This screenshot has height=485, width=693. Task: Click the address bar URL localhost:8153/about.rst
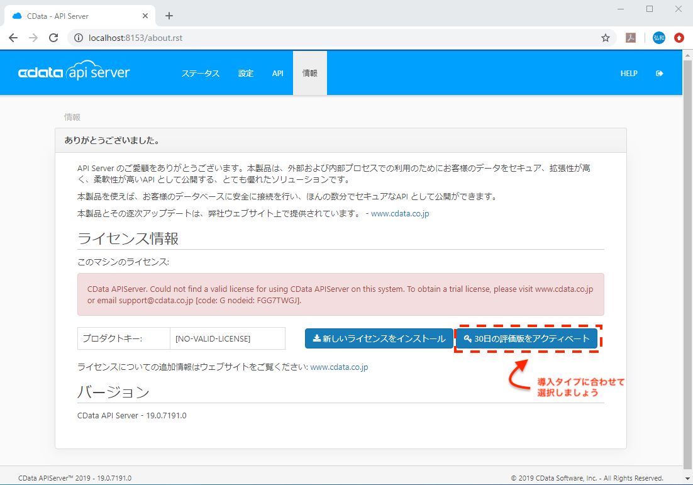click(x=135, y=38)
